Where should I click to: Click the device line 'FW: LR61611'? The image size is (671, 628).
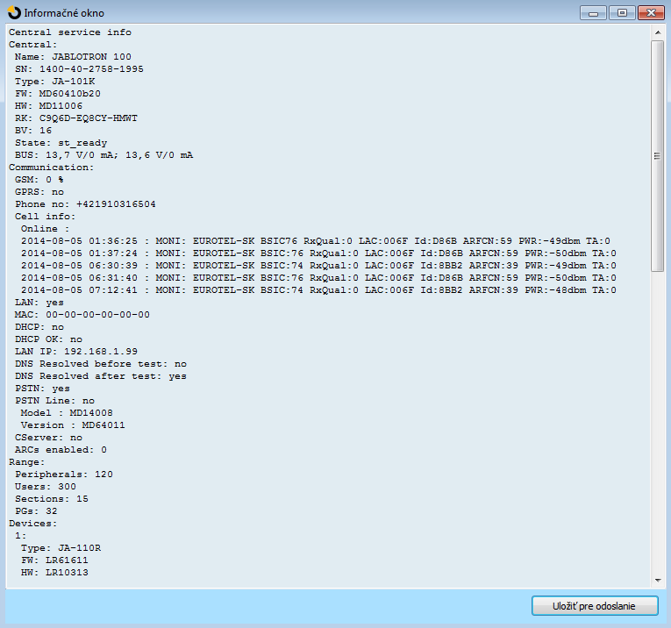[54, 560]
